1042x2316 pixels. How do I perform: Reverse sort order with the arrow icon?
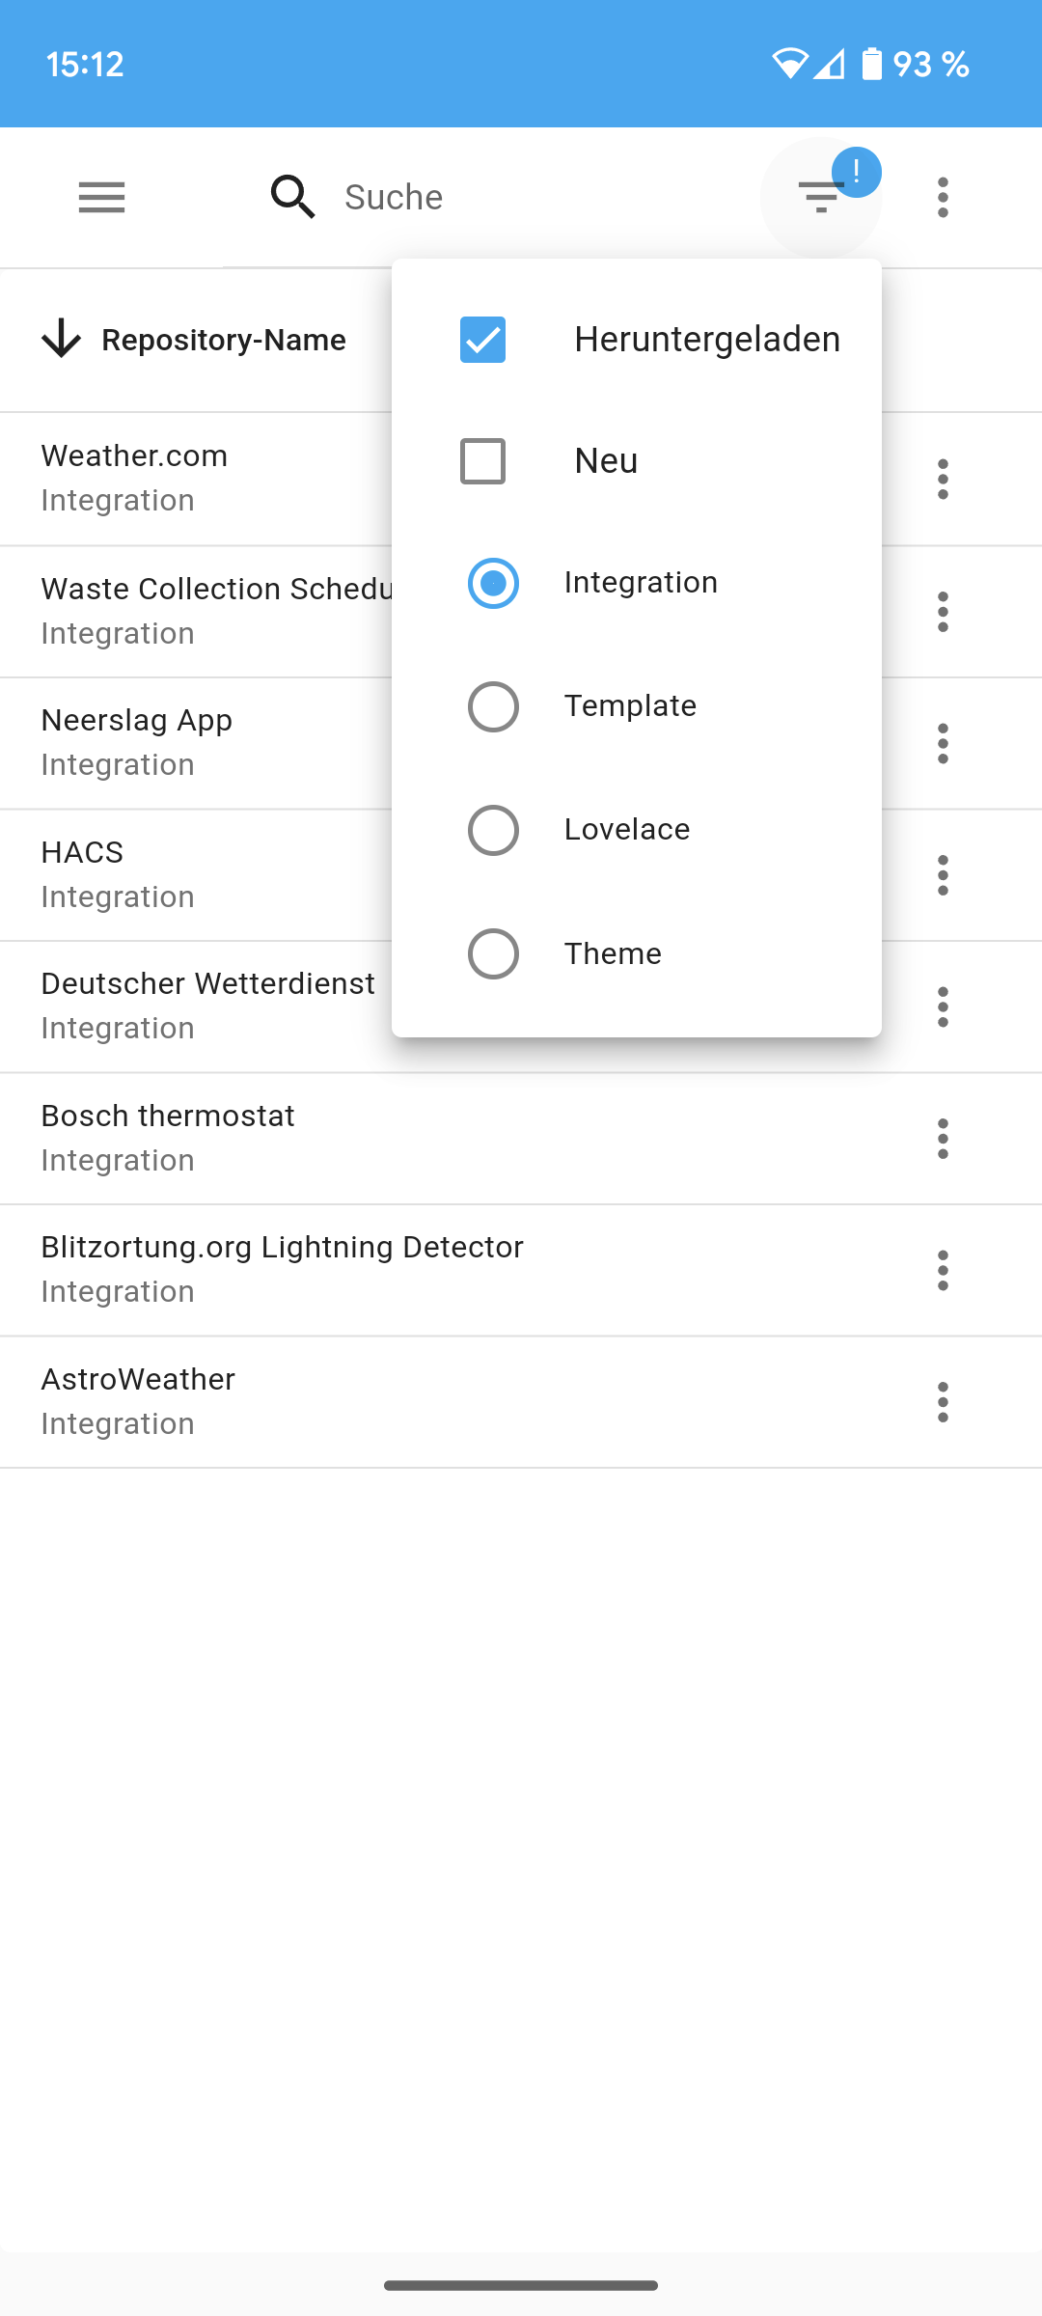pyautogui.click(x=62, y=340)
